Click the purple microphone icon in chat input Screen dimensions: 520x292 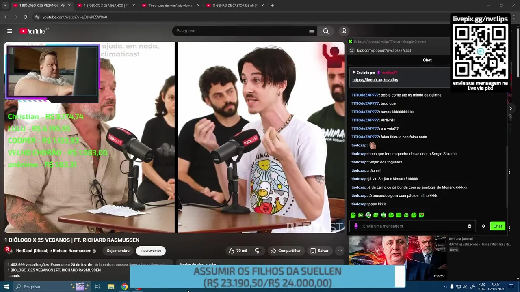coord(356,226)
